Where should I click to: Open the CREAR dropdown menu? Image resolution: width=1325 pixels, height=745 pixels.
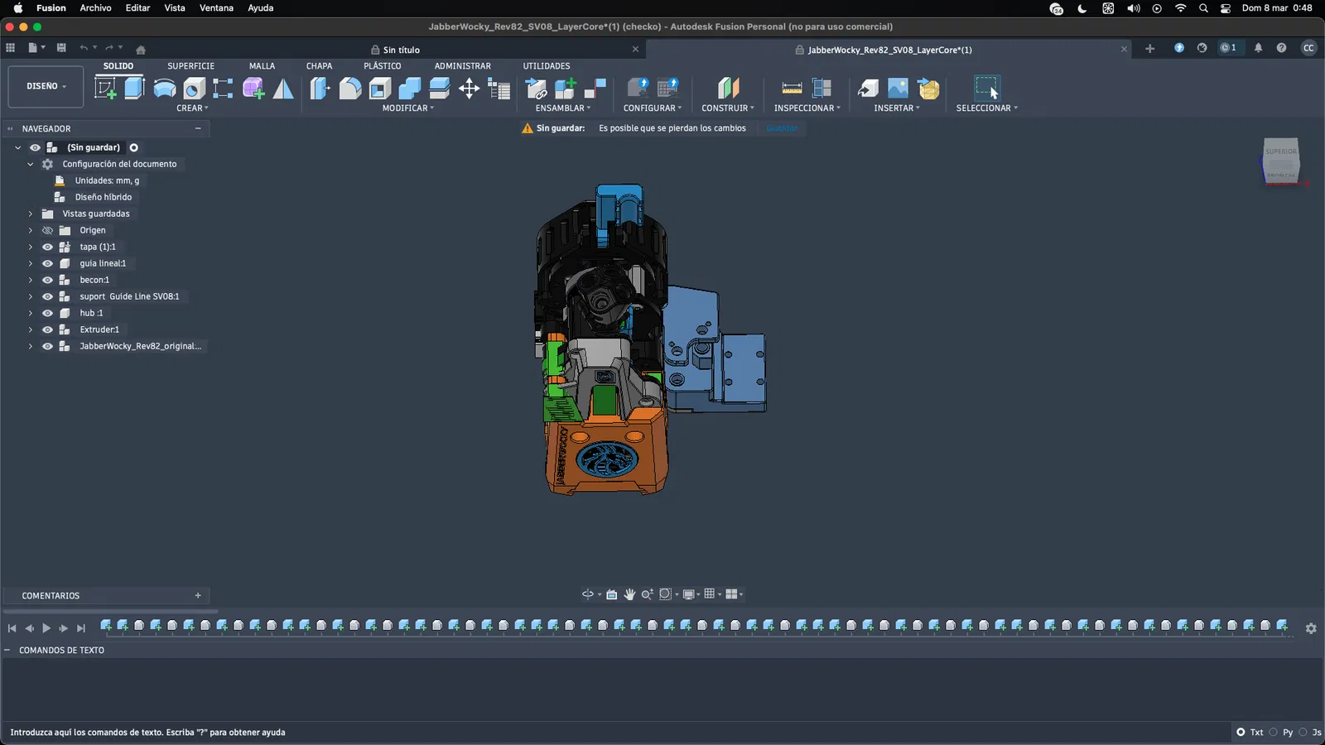point(192,108)
